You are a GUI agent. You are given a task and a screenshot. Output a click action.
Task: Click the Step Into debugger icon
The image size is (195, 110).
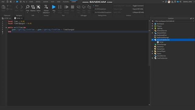point(79,7)
